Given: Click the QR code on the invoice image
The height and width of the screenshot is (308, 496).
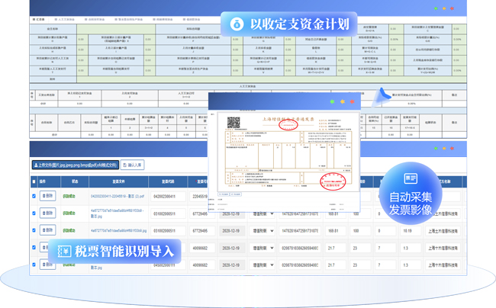Looking at the screenshot, I should (234, 122).
